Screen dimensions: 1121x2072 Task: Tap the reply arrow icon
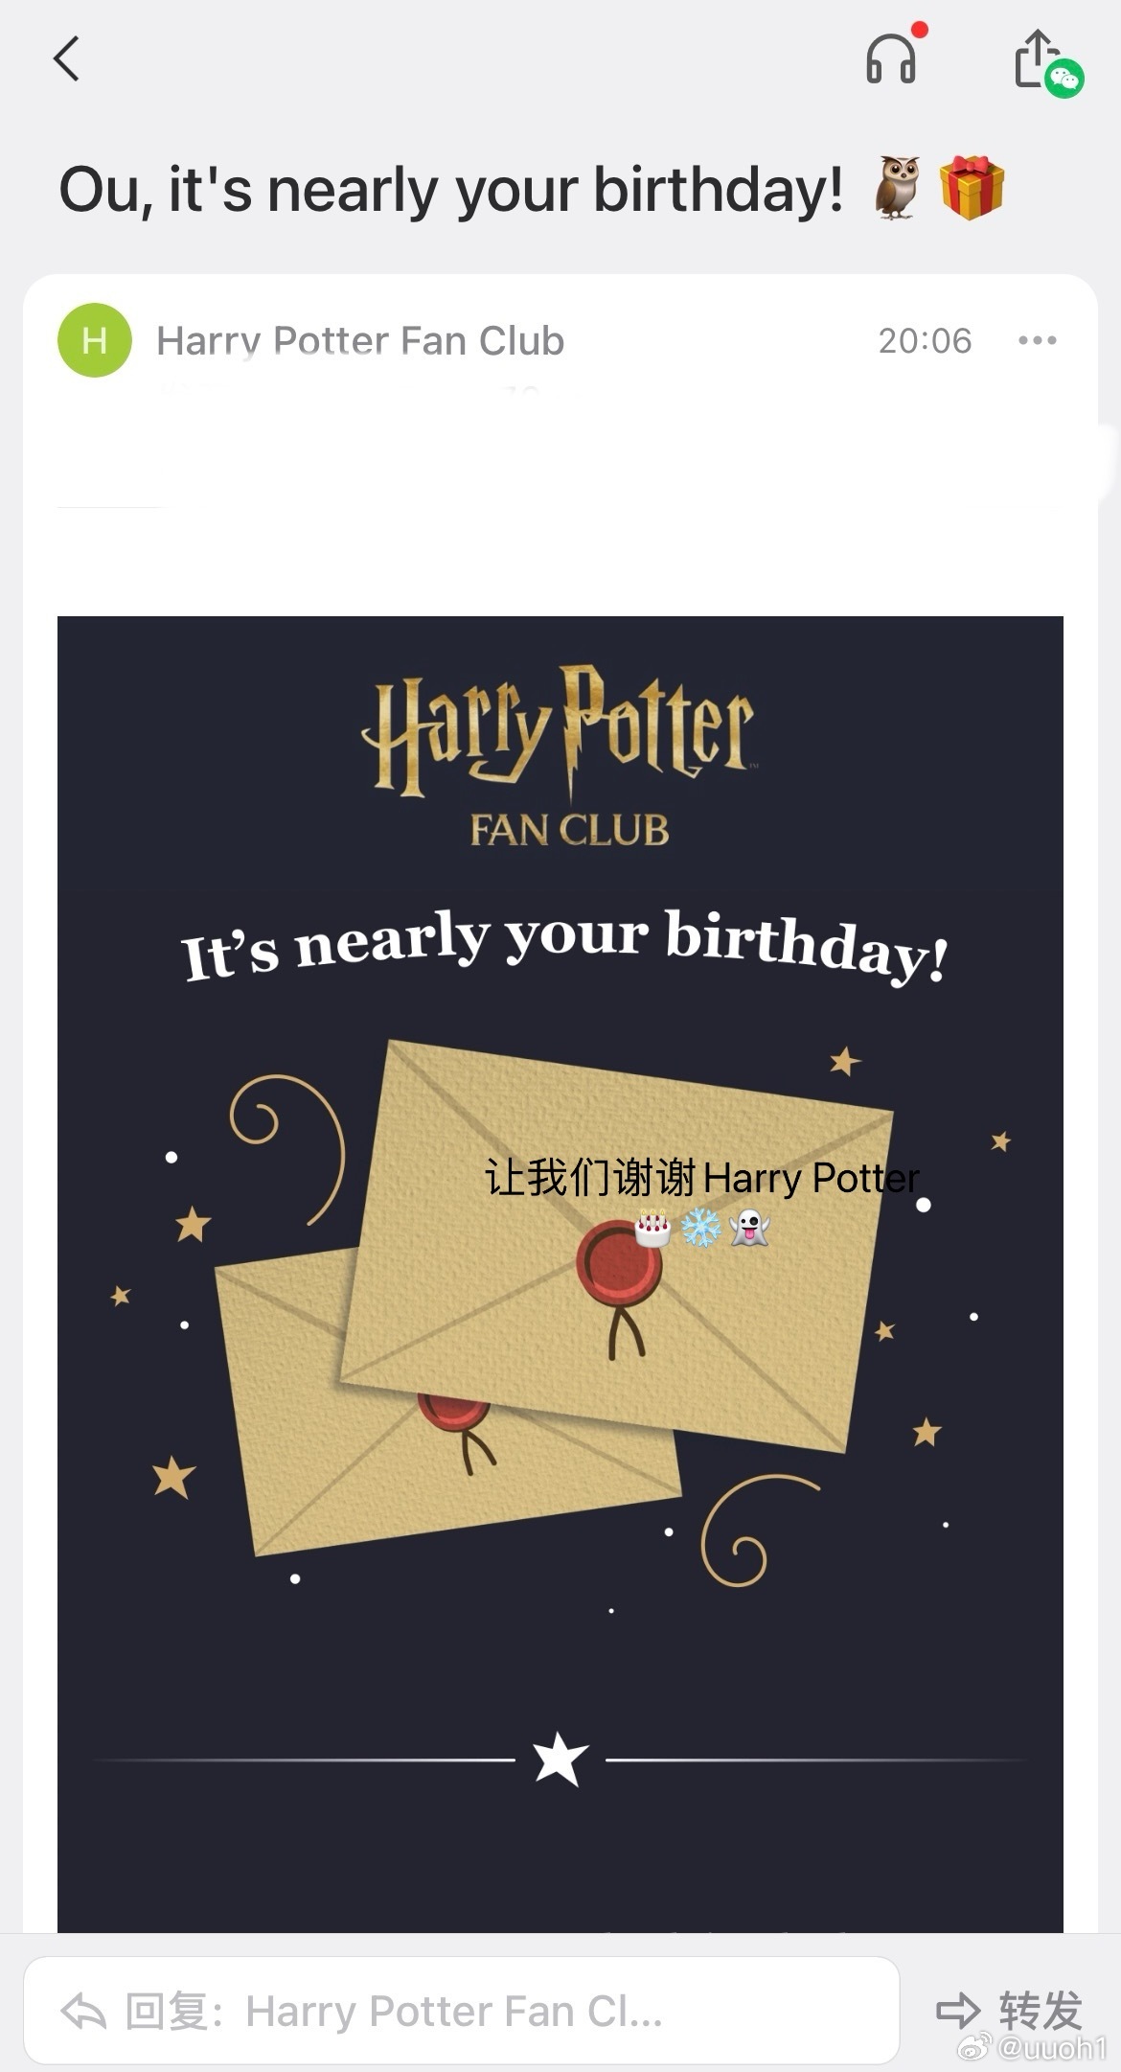[83, 2011]
